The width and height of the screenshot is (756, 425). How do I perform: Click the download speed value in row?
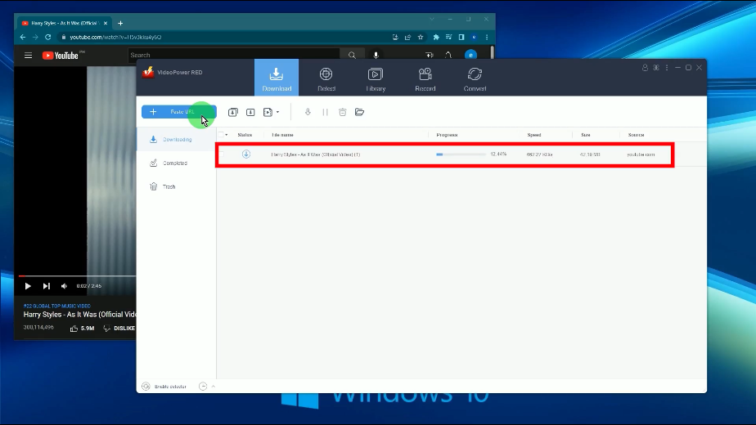coord(539,154)
